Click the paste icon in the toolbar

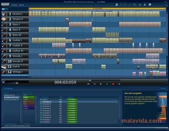pos(140,5)
